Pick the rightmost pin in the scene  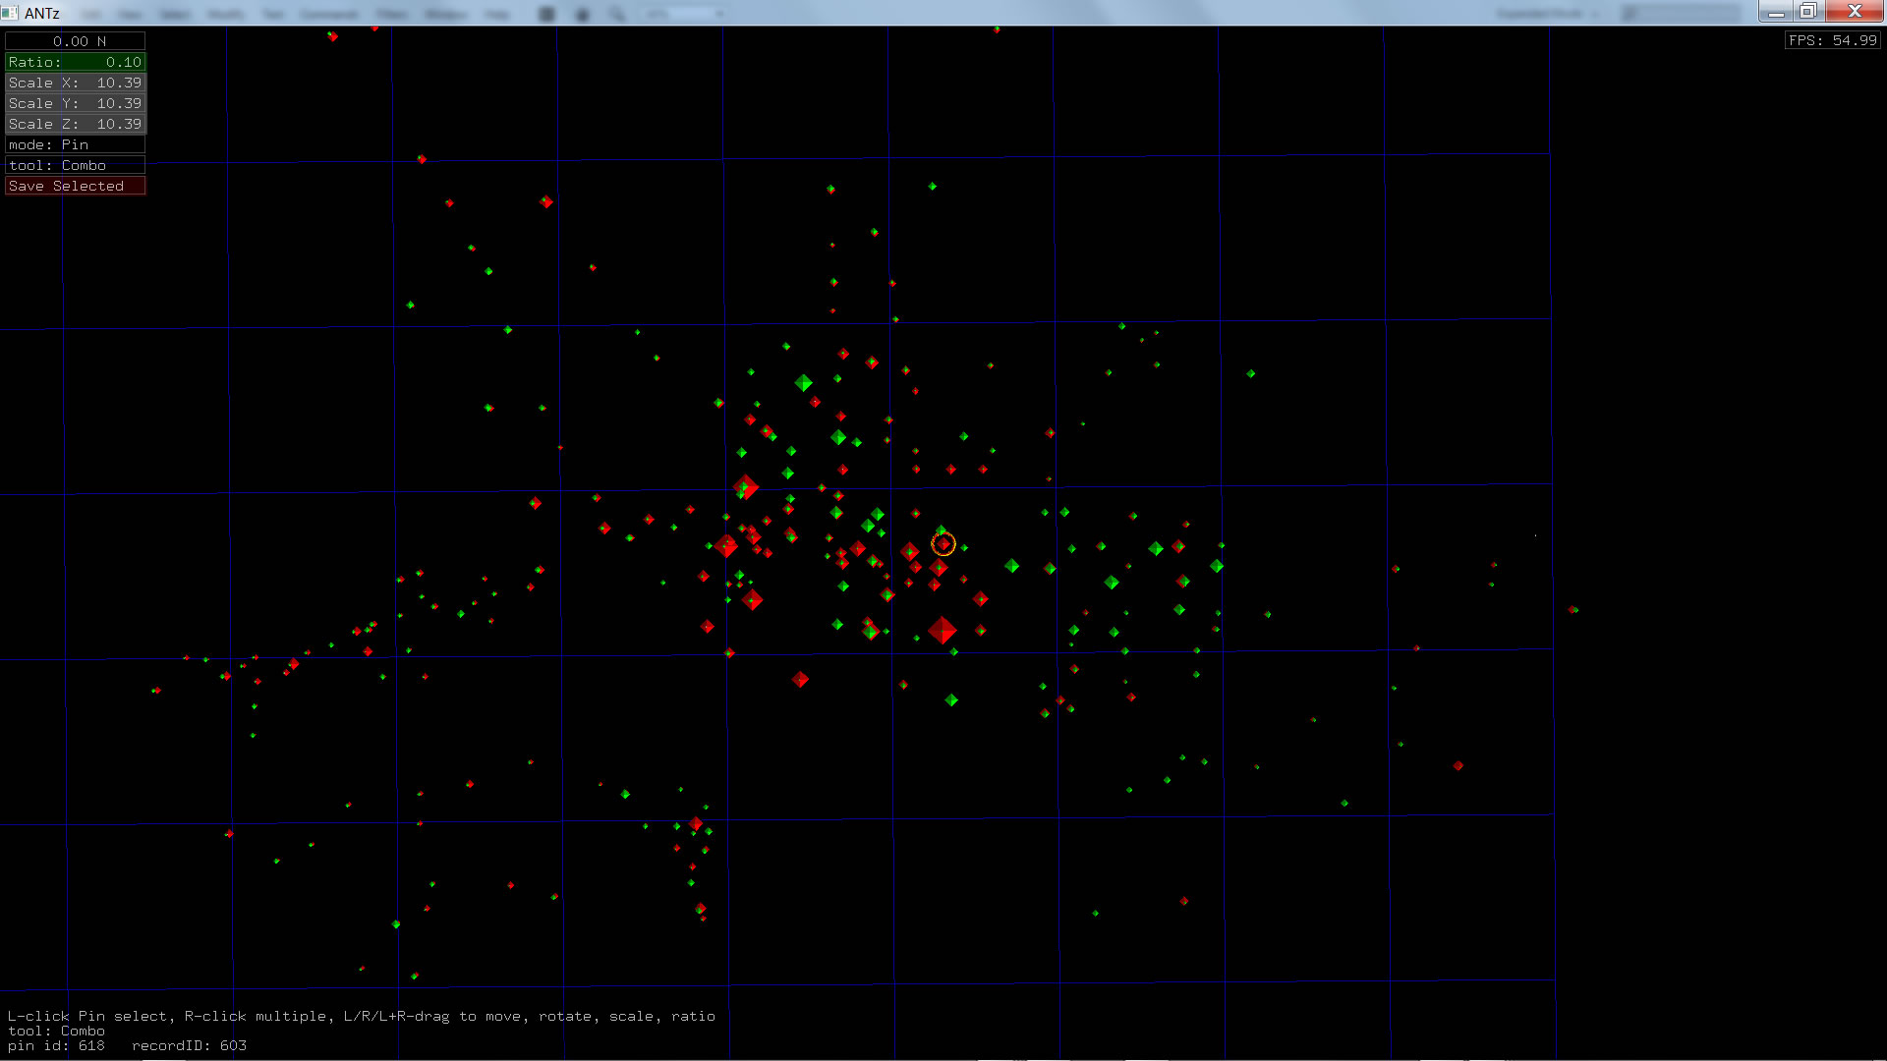pos(1573,610)
